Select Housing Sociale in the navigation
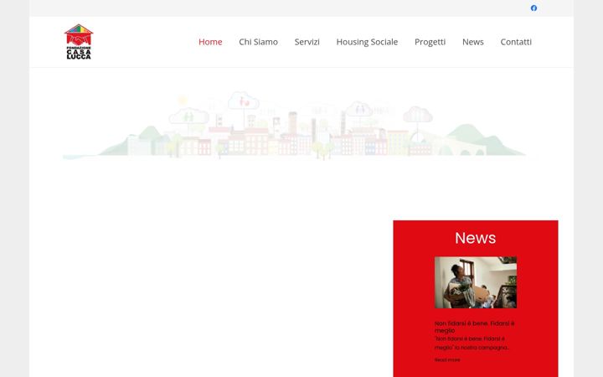Viewport: 603px width, 377px height. pos(367,42)
